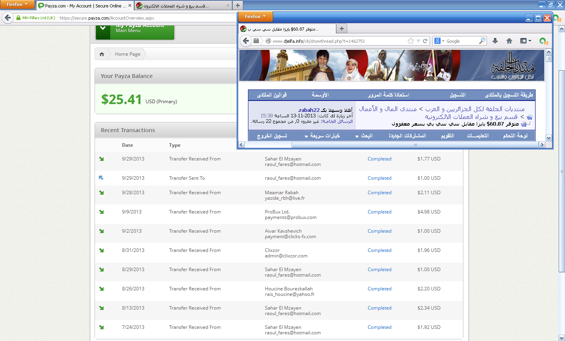Open التسجيل in the forum top bar
This screenshot has width=565, height=341.
[x=457, y=95]
